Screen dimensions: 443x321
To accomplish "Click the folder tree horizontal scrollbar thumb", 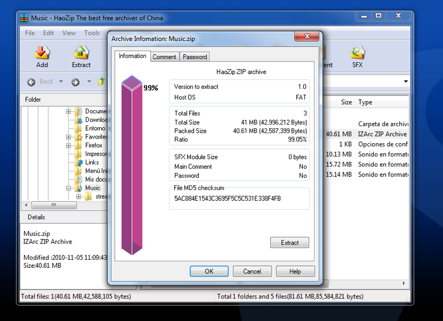I will (x=54, y=205).
